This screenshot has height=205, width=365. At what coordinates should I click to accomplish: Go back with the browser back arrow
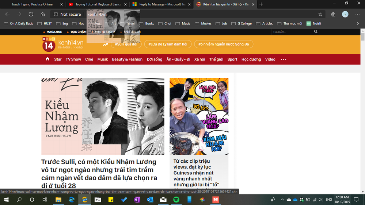tap(7, 14)
